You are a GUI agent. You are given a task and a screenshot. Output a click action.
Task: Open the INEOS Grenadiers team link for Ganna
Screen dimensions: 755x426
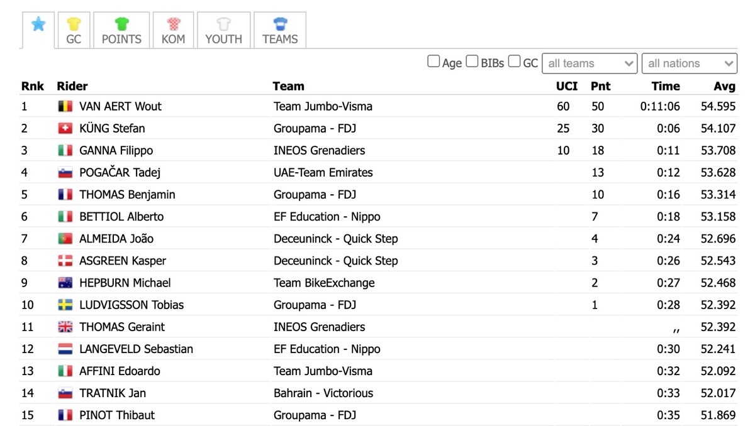(x=320, y=150)
